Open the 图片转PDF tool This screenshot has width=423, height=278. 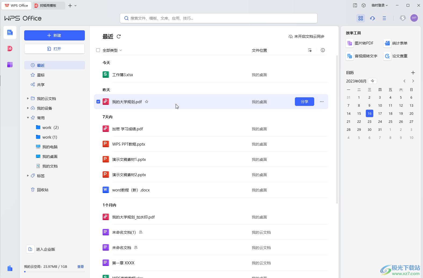pyautogui.click(x=360, y=43)
